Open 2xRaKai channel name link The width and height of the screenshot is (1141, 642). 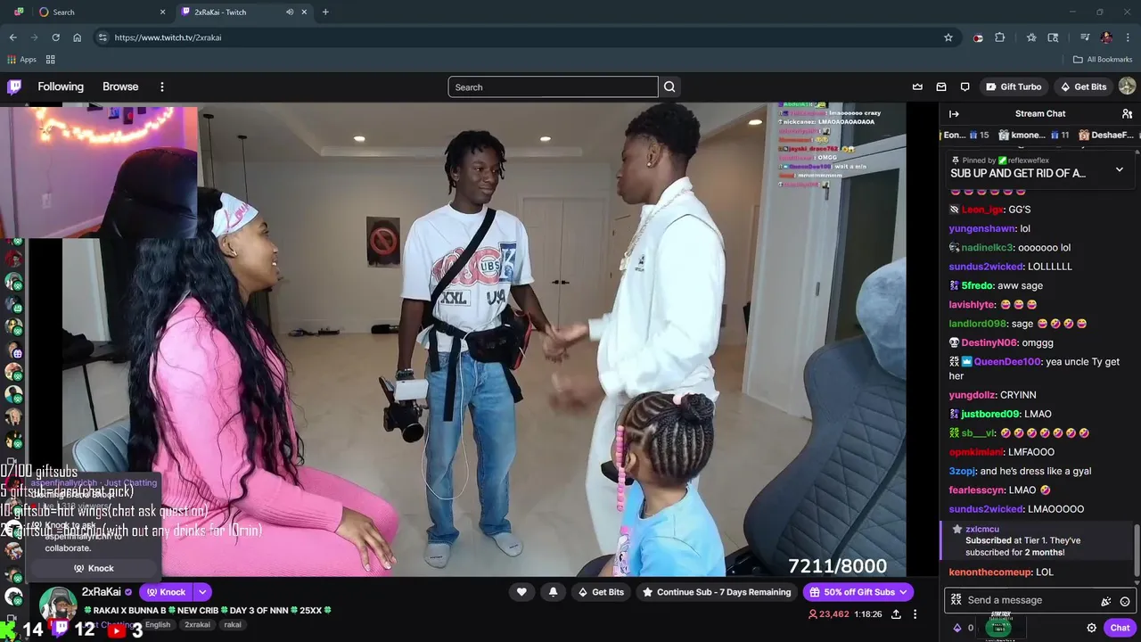click(x=101, y=592)
